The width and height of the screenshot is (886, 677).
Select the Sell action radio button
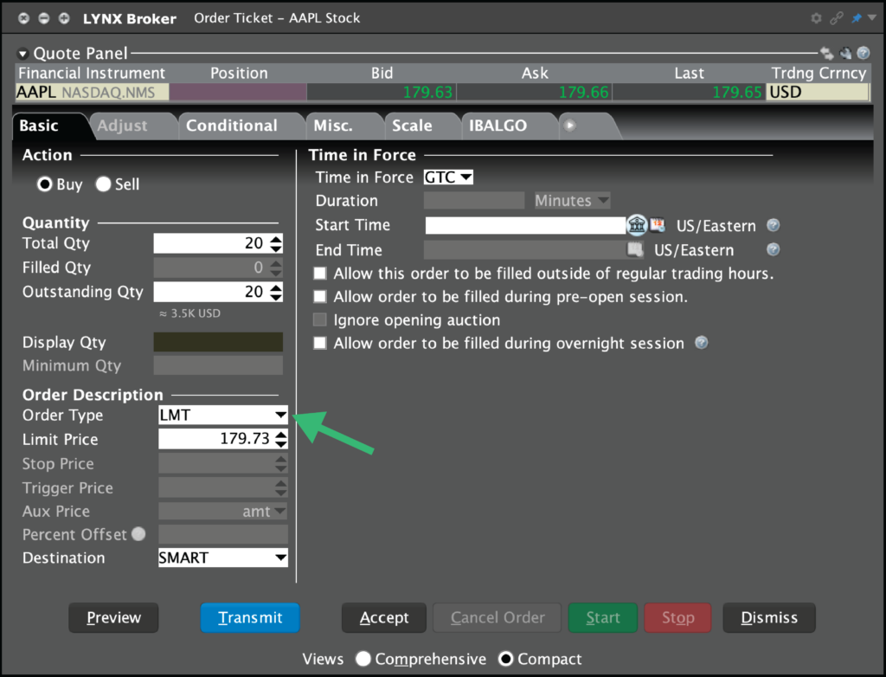(x=104, y=184)
